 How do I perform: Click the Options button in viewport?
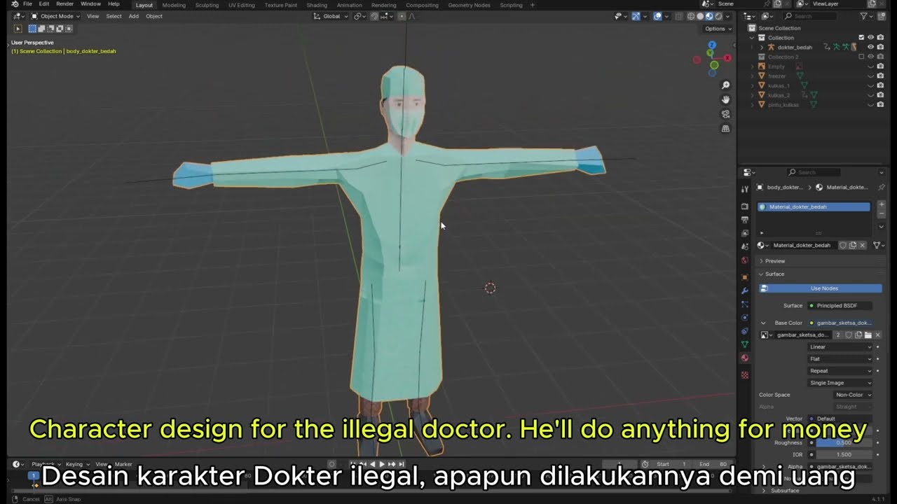718,29
